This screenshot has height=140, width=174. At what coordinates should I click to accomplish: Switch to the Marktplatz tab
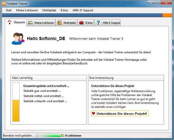66,23
